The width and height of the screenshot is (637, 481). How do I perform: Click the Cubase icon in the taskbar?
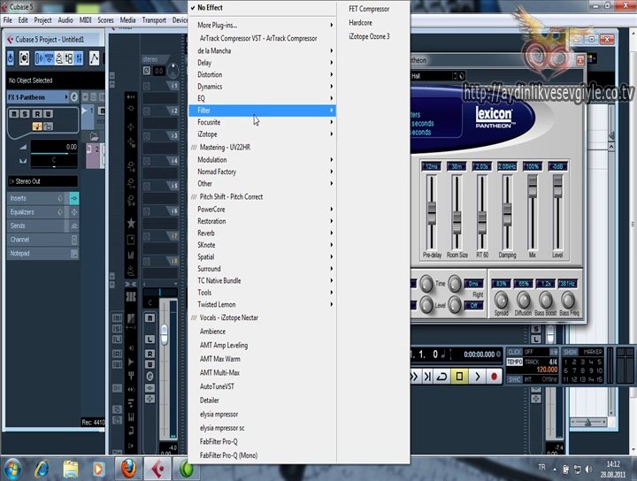click(157, 469)
